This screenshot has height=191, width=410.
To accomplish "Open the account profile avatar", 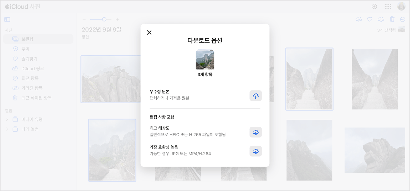I will (x=401, y=7).
